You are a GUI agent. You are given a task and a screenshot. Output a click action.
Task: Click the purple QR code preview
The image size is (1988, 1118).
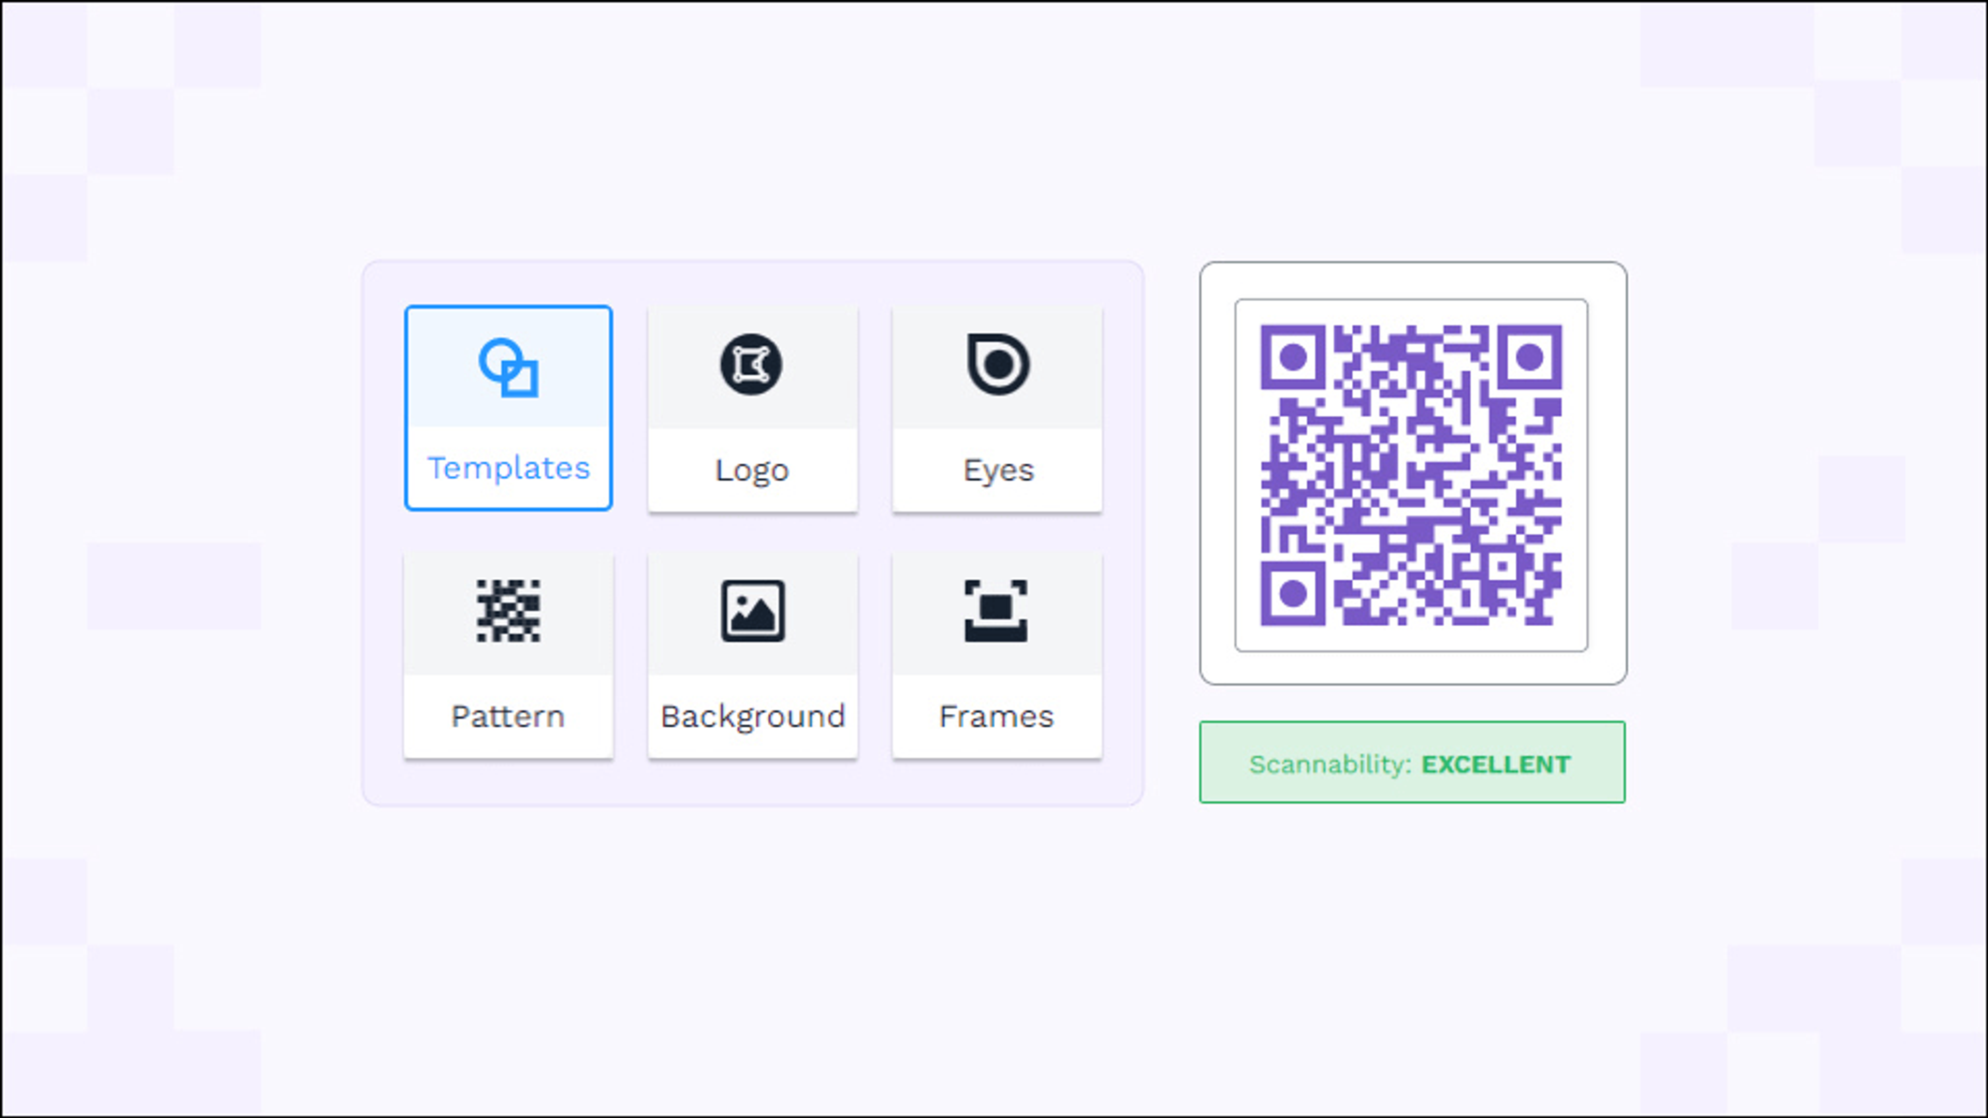pos(1411,475)
